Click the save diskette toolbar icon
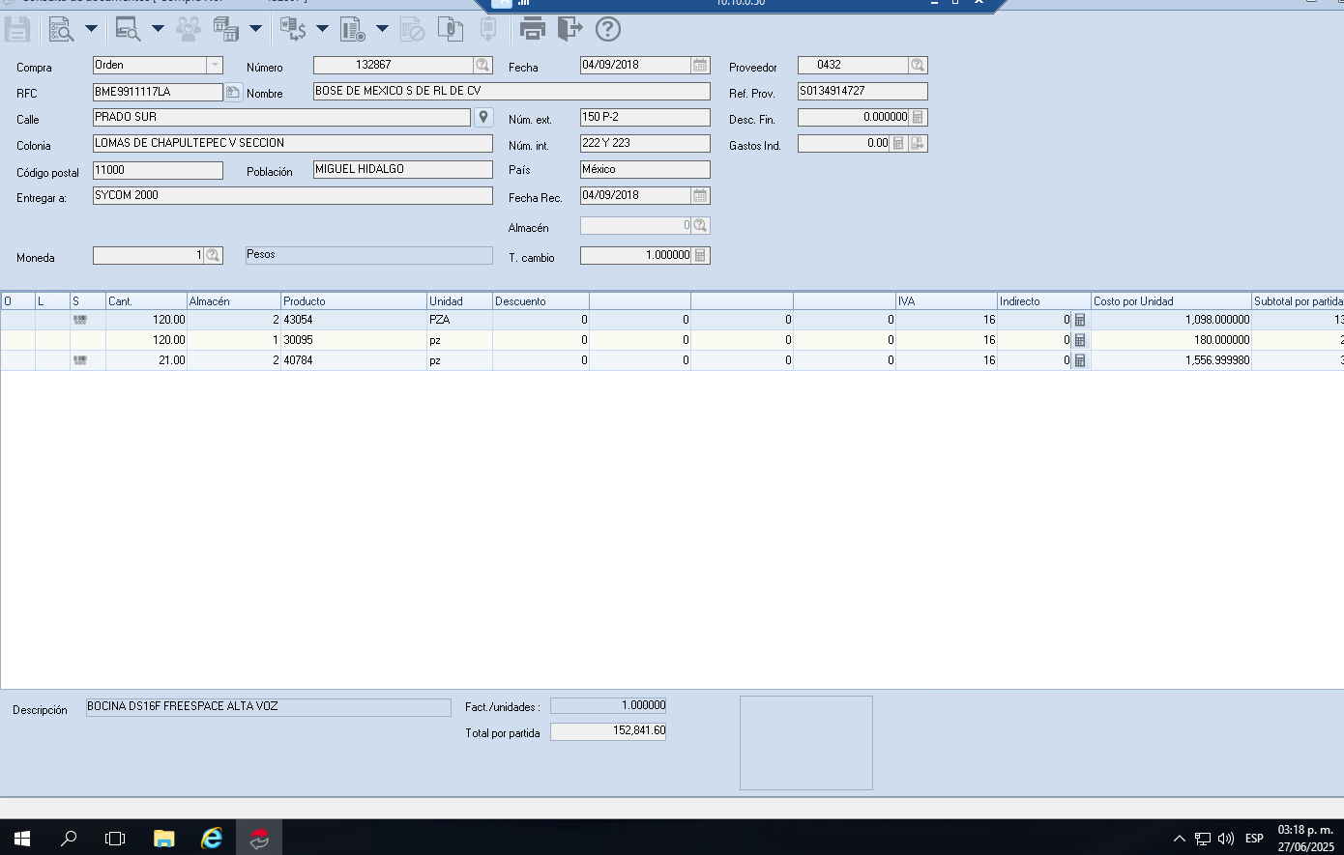This screenshot has width=1344, height=855. click(x=17, y=29)
